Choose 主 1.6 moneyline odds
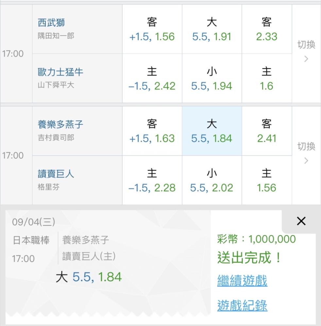Image resolution: width=321 pixels, height=326 pixels. point(267,78)
